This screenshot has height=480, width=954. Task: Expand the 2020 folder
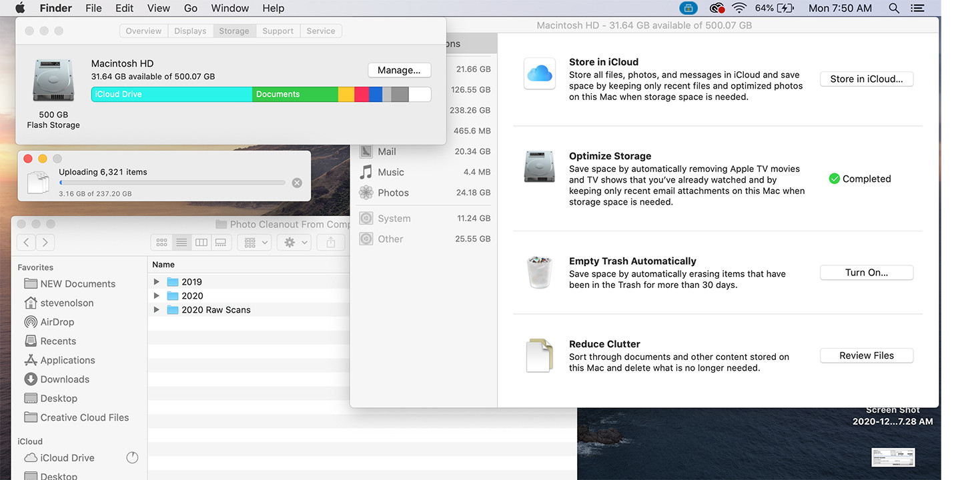coord(157,296)
